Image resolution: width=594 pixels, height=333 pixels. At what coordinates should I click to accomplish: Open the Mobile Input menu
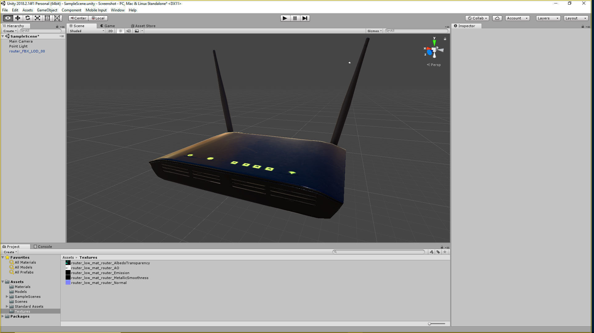pyautogui.click(x=96, y=10)
